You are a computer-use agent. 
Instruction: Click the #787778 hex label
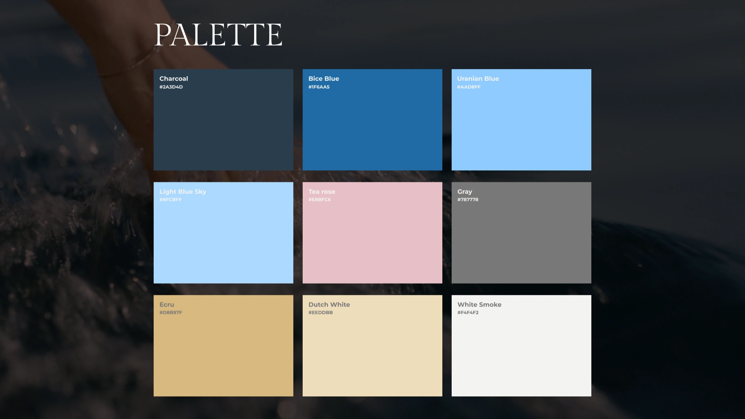(468, 199)
